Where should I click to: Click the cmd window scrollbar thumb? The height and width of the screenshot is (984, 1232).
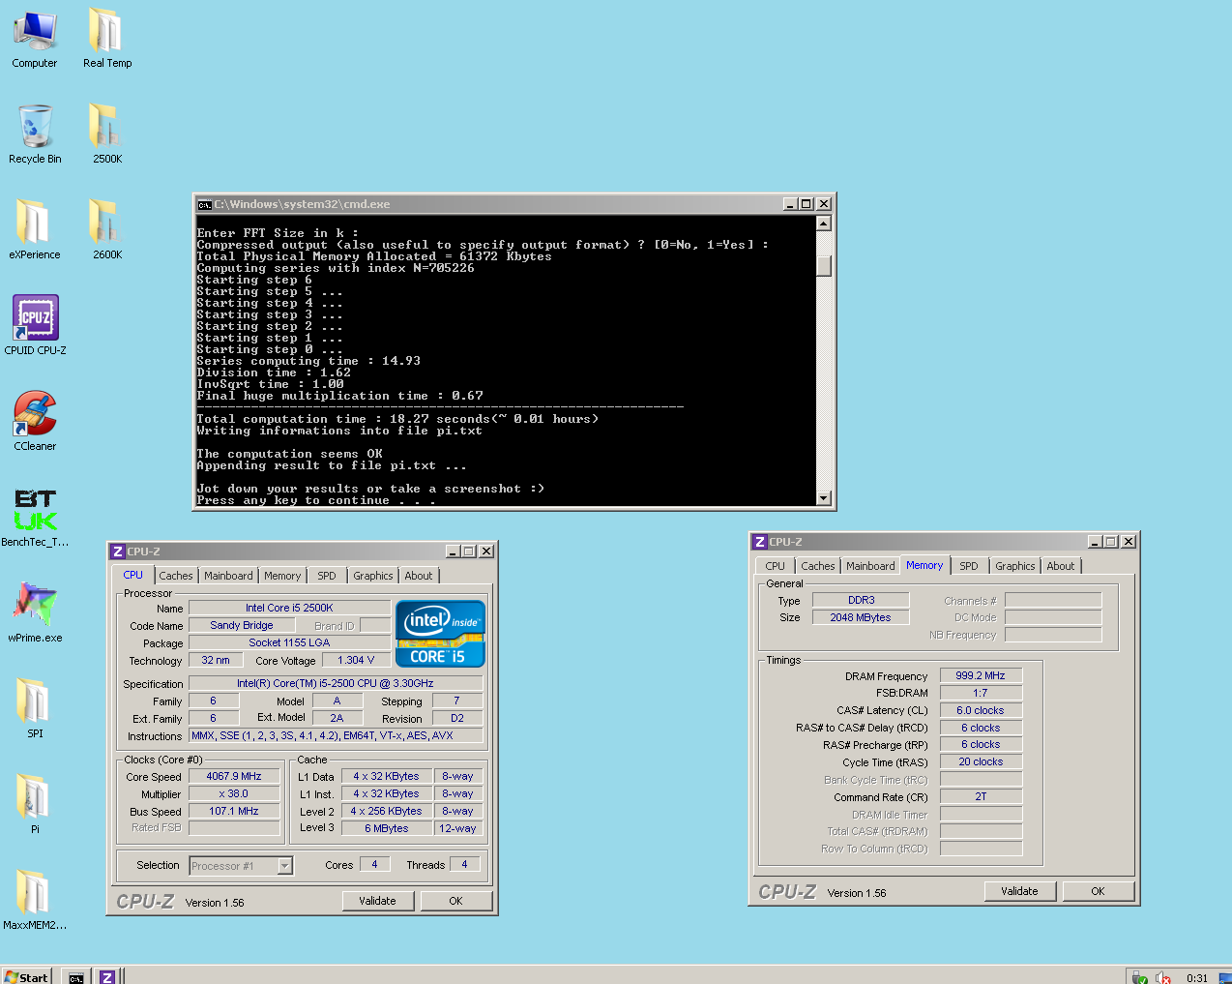tap(824, 266)
